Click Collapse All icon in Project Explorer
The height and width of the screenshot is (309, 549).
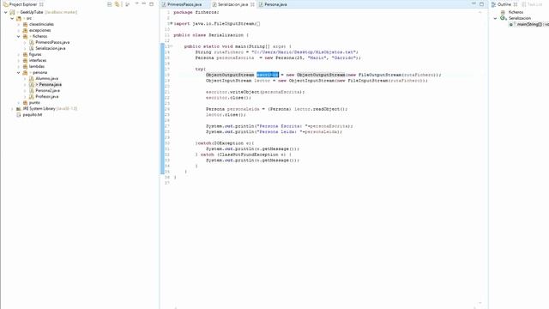110,4
